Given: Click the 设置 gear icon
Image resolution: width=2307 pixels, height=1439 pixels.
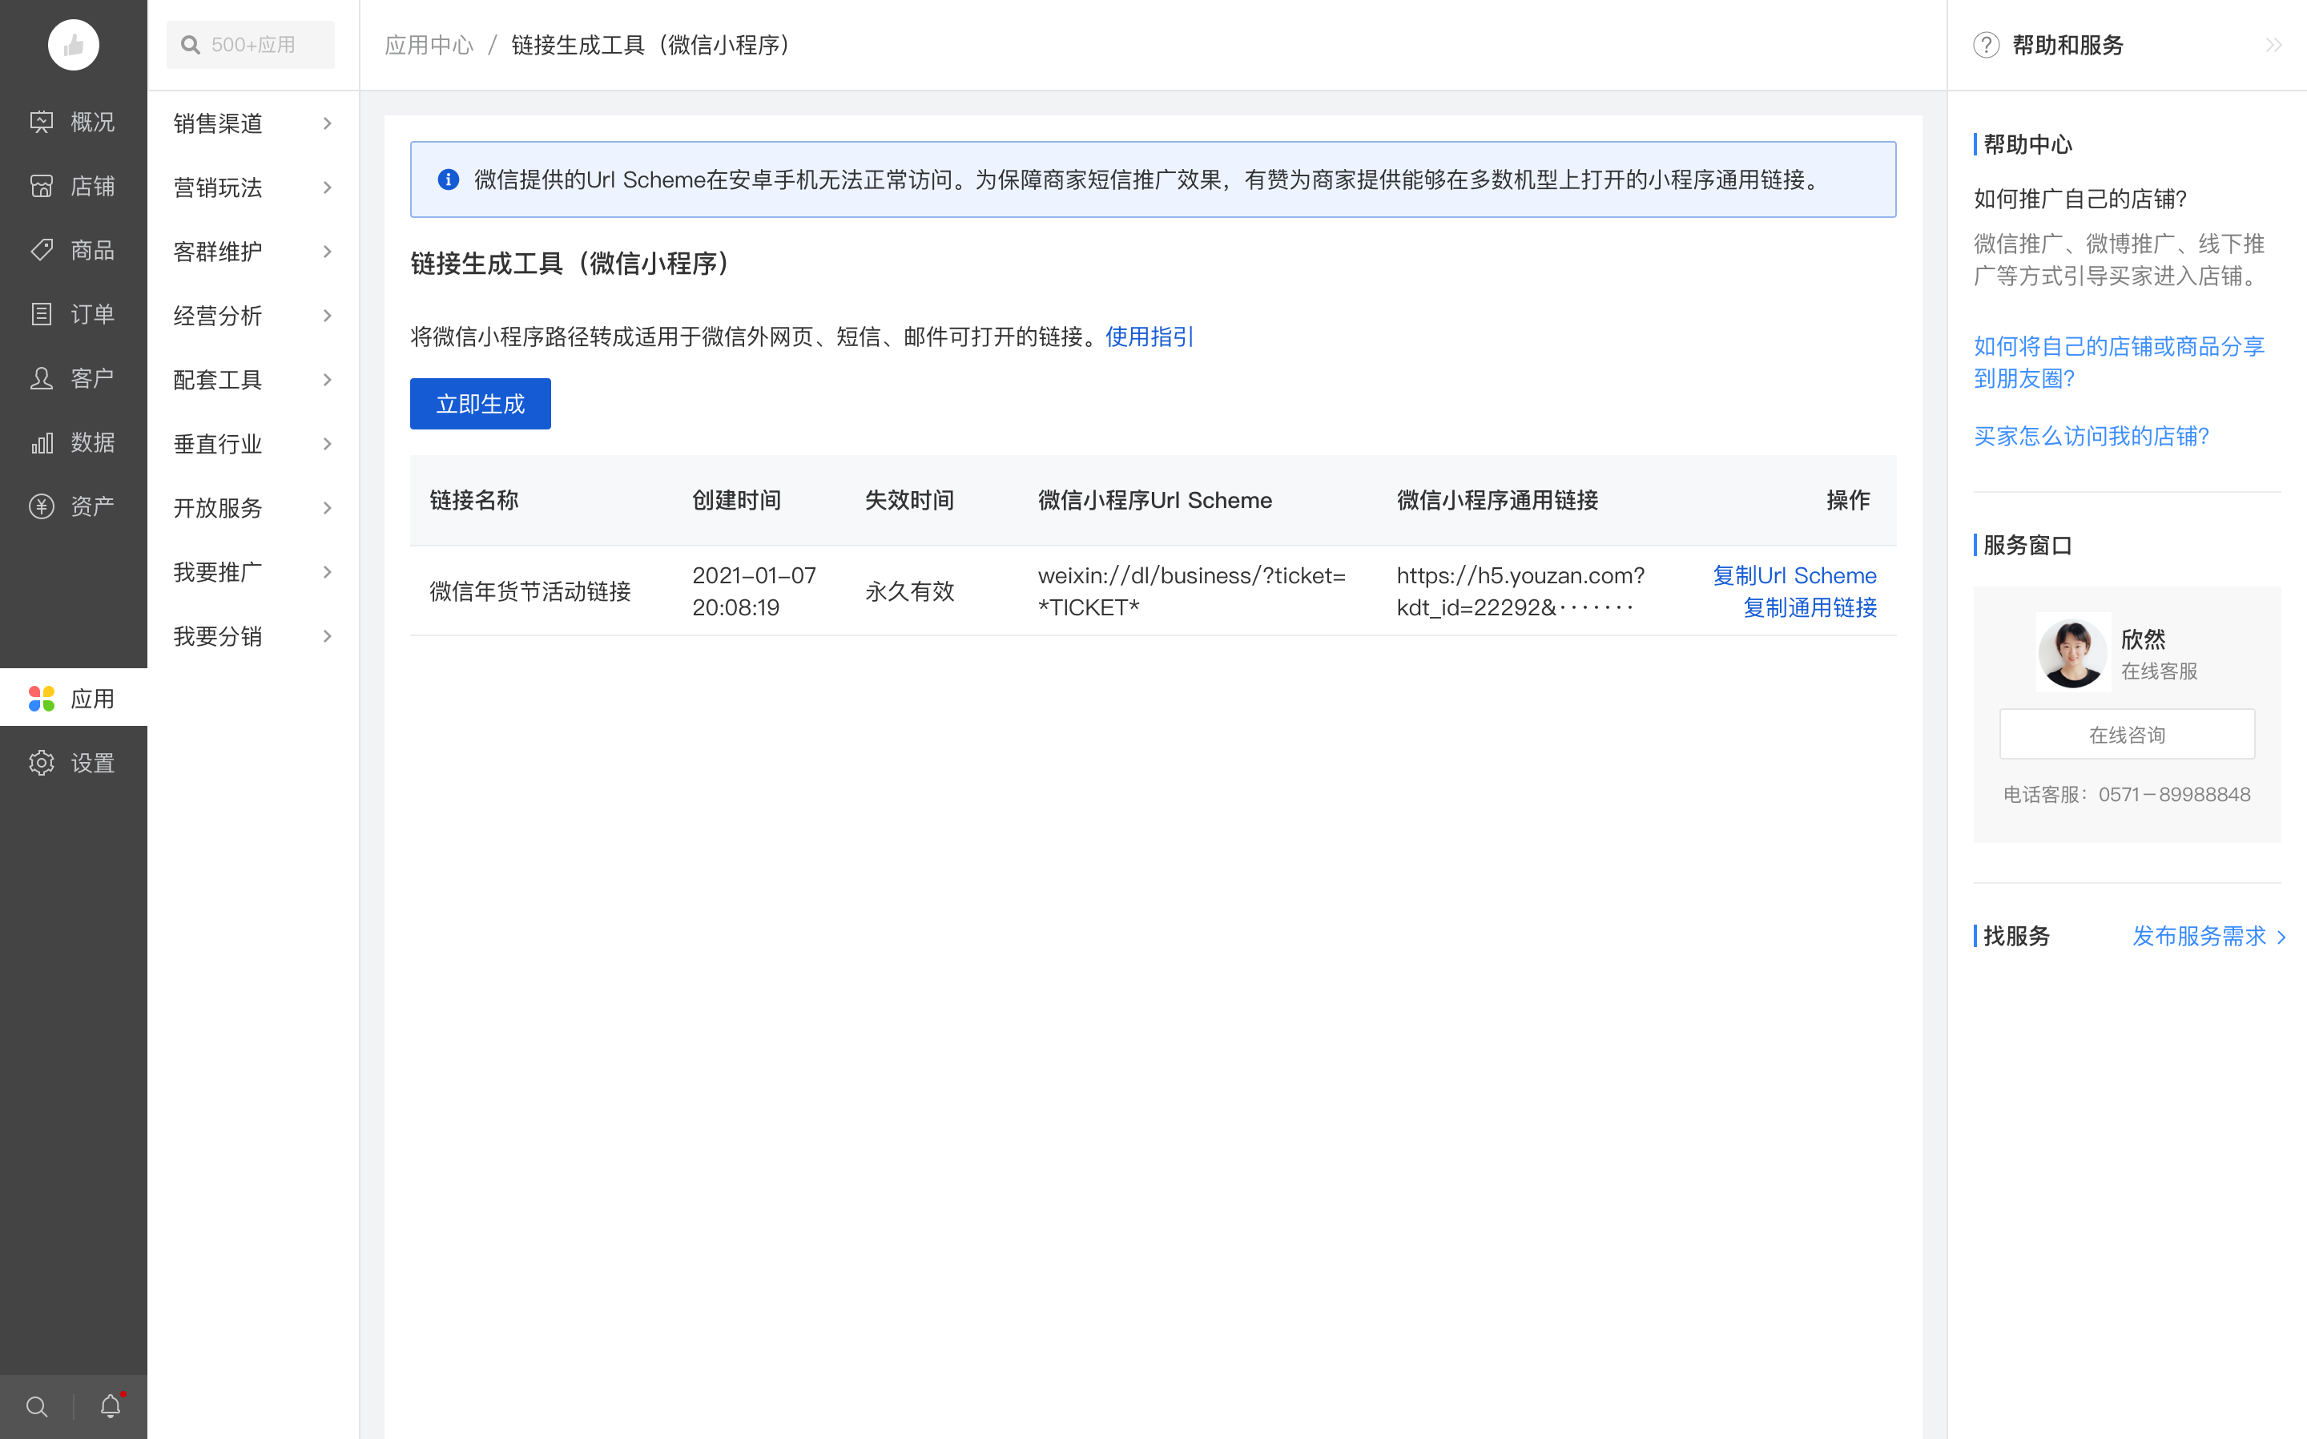Looking at the screenshot, I should [x=41, y=762].
